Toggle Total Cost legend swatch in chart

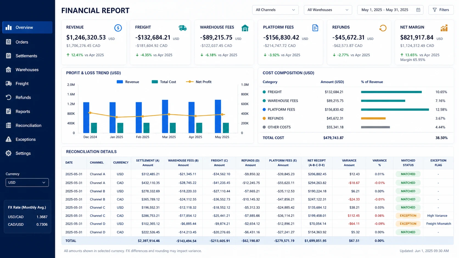point(155,82)
